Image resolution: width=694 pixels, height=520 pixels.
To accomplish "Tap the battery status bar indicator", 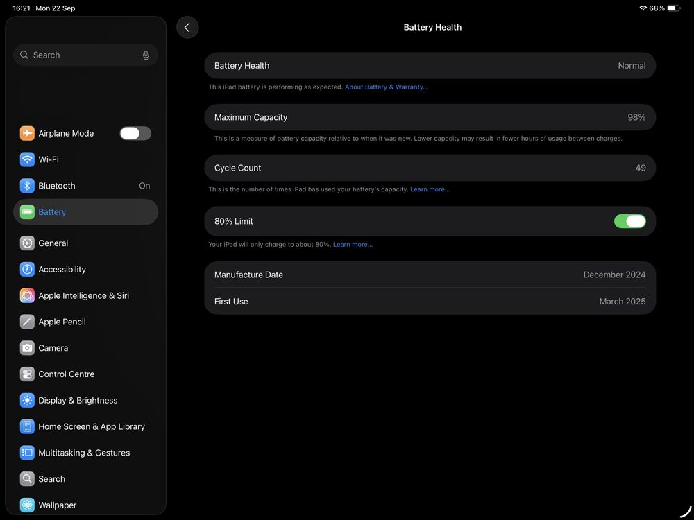I will click(x=674, y=8).
